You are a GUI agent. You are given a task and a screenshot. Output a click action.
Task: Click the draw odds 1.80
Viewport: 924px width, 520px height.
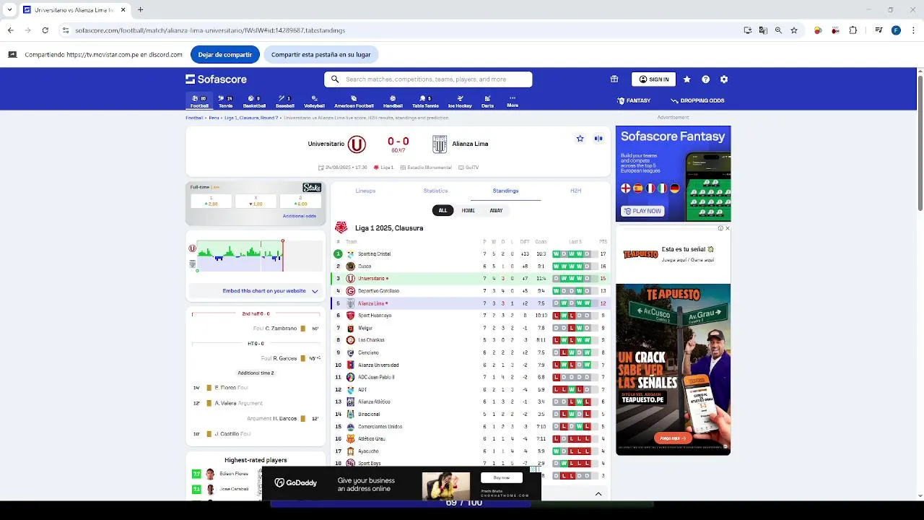(x=256, y=201)
